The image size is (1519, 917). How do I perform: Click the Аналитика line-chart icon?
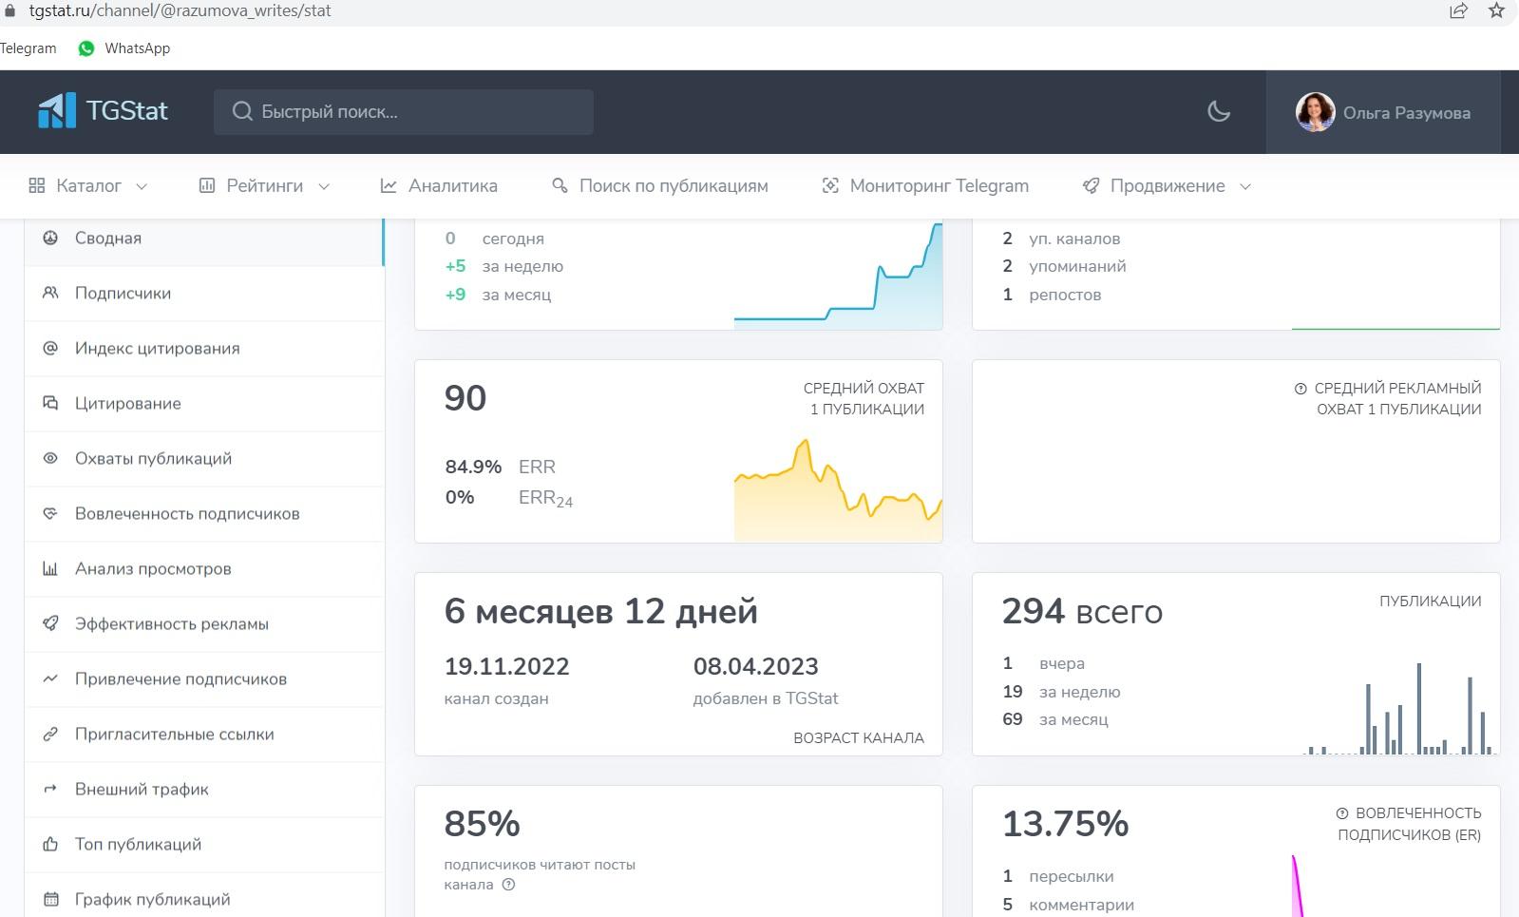389,186
